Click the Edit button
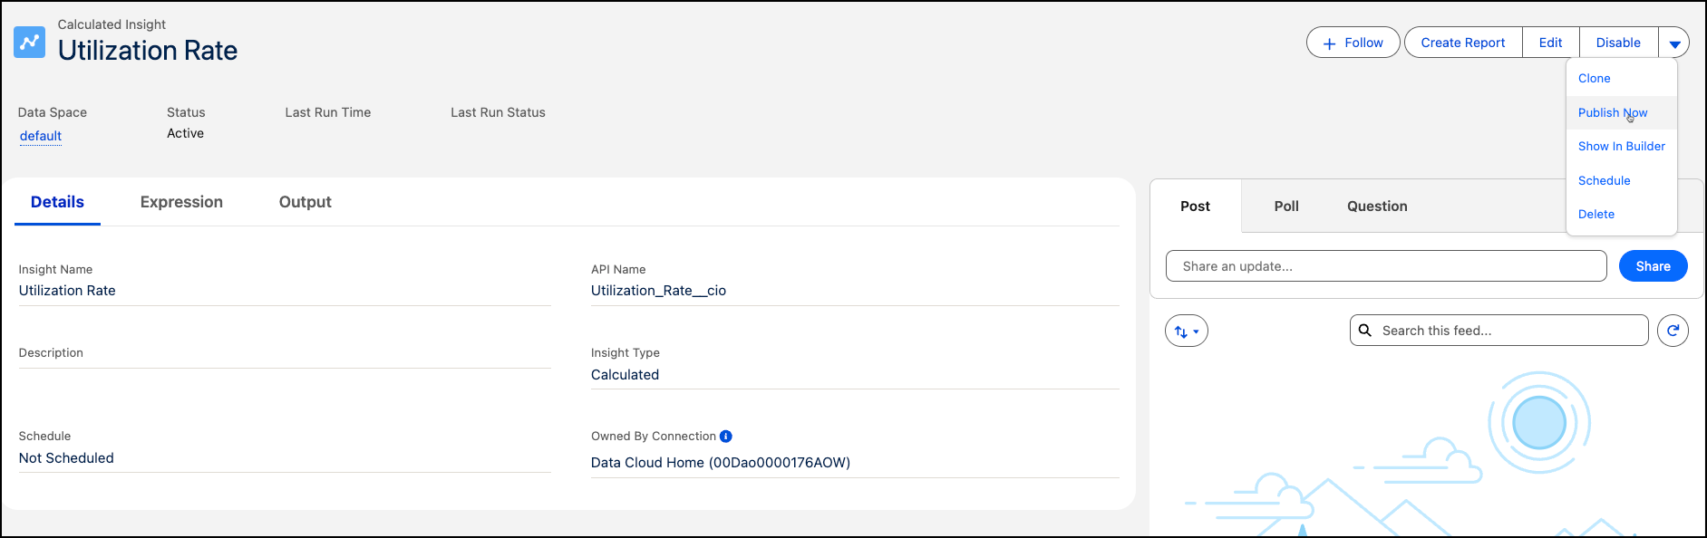This screenshot has height=538, width=1707. (1550, 43)
